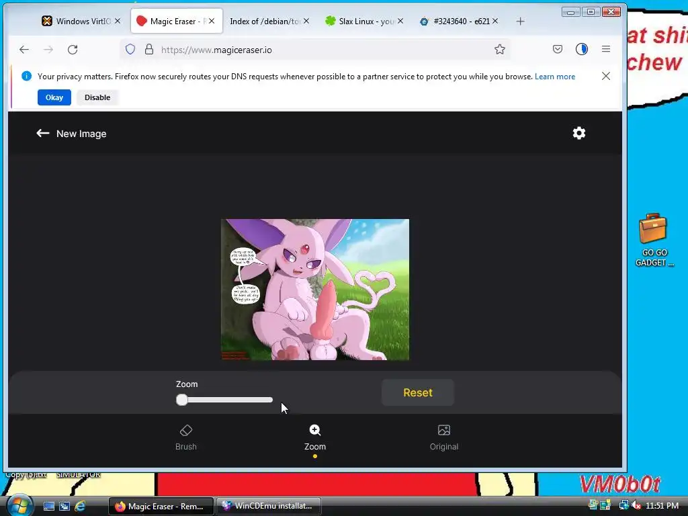Click Okay on DNS privacy notice

(x=54, y=97)
